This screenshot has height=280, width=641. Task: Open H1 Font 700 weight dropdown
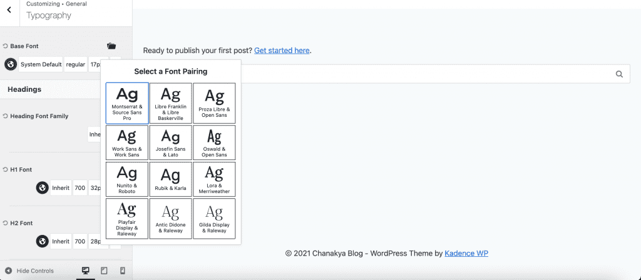click(80, 187)
